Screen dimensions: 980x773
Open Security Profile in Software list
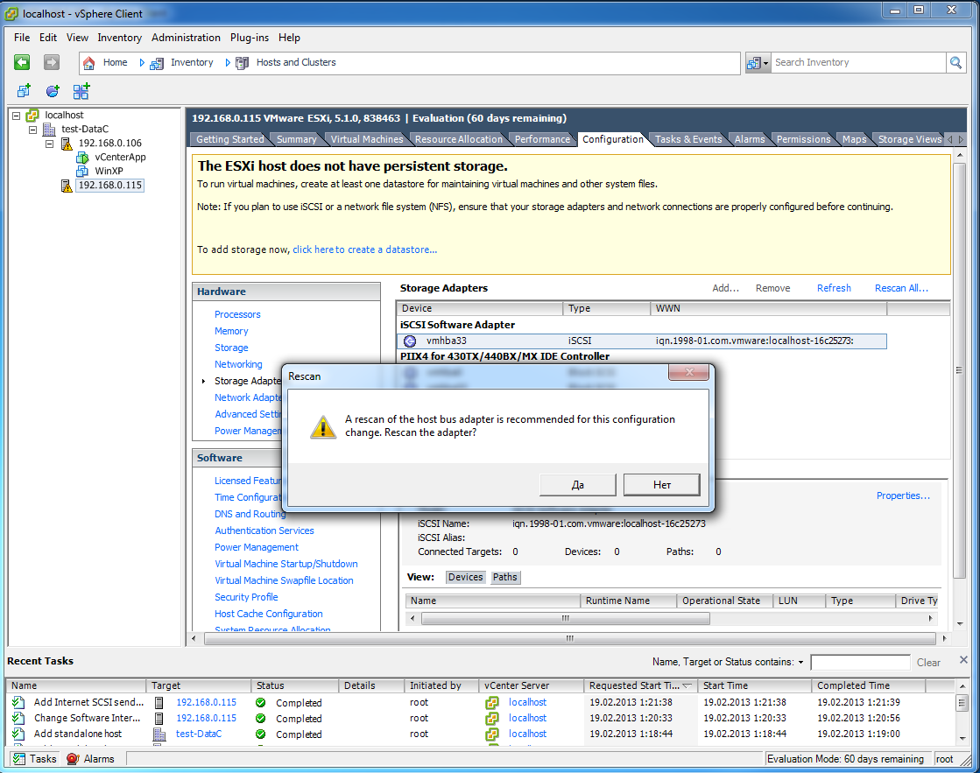[x=246, y=597]
